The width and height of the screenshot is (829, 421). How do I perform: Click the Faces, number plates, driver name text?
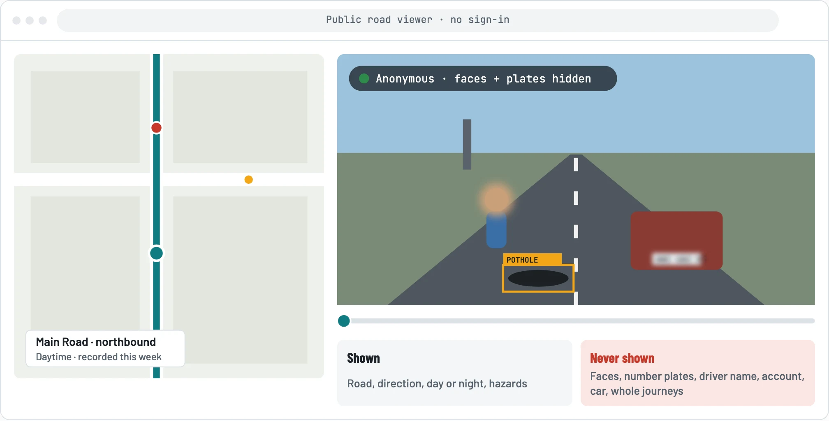point(697,384)
